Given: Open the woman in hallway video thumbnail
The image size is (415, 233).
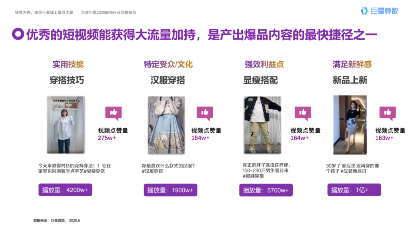Looking at the screenshot, I should [350, 125].
